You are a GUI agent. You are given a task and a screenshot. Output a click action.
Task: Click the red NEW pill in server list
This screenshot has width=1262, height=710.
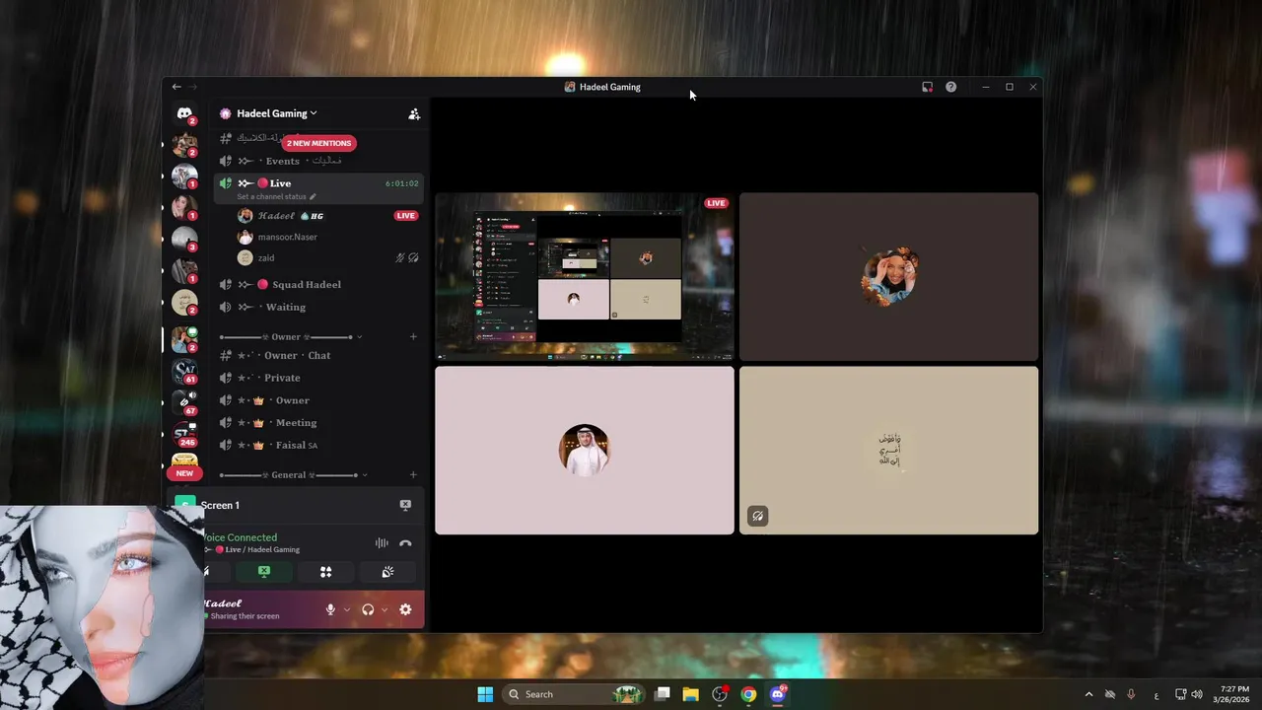click(x=184, y=473)
